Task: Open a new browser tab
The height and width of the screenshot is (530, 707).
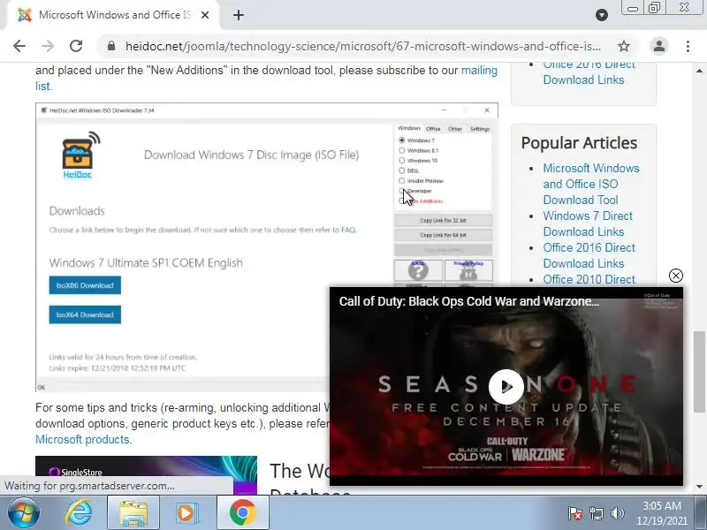Action: coord(239,15)
